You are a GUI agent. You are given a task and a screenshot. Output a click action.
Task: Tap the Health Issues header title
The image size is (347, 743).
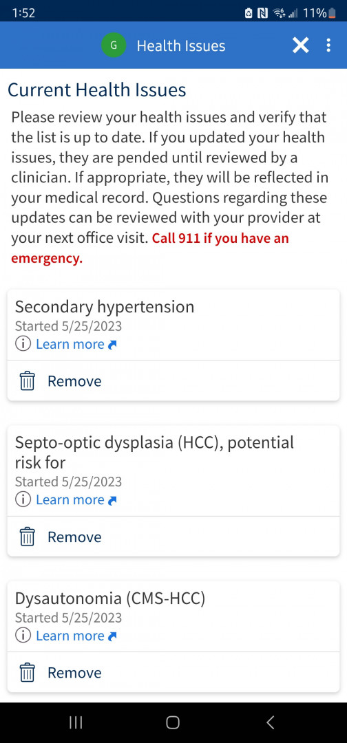[181, 46]
